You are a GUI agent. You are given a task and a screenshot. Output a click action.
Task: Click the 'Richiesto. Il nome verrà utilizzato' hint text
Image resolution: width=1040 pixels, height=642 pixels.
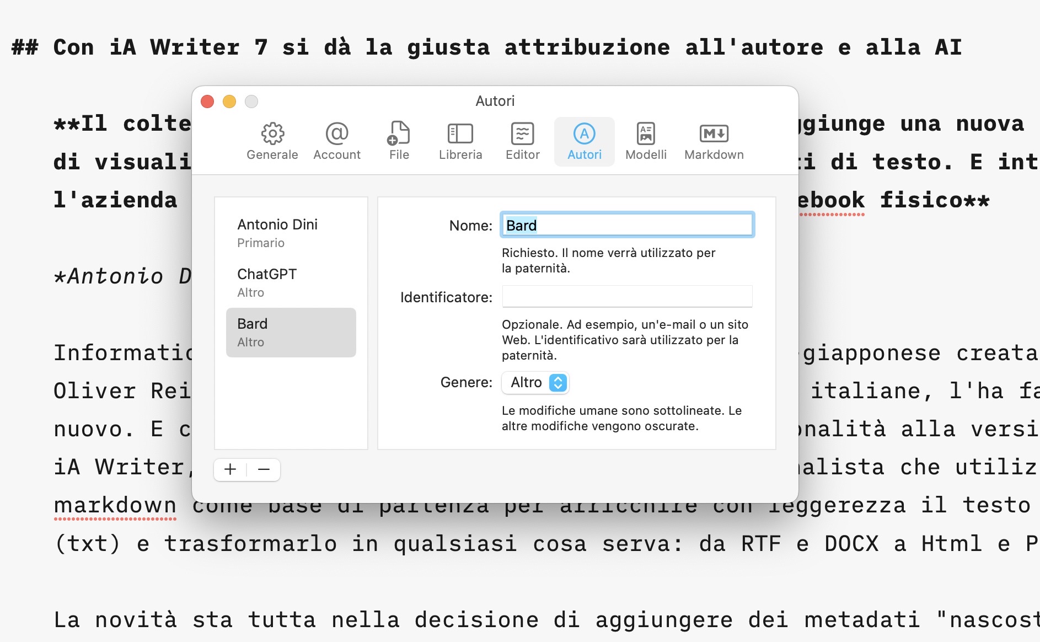coord(608,260)
